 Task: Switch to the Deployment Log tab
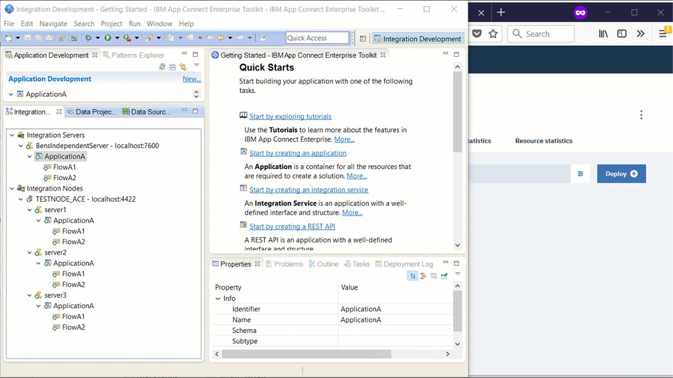(408, 264)
